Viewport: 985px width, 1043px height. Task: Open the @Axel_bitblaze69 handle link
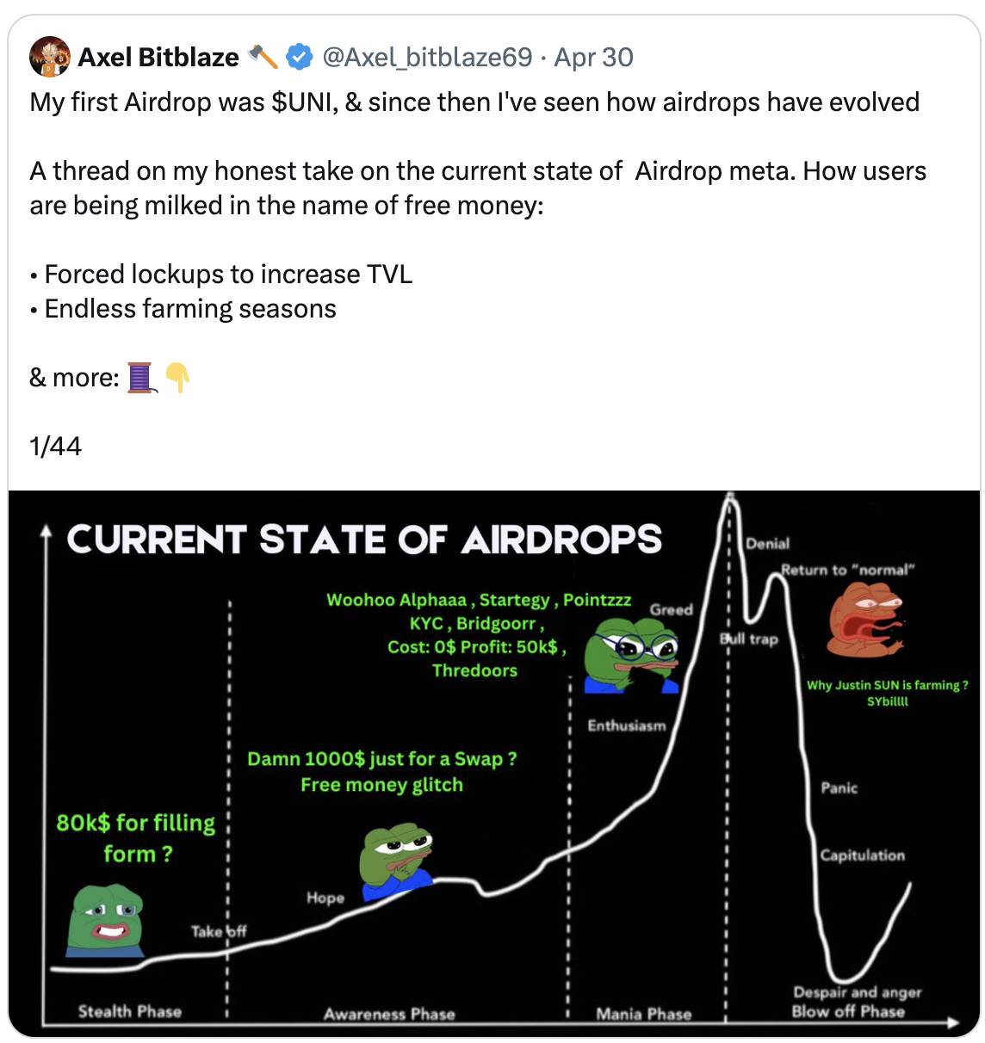(427, 58)
